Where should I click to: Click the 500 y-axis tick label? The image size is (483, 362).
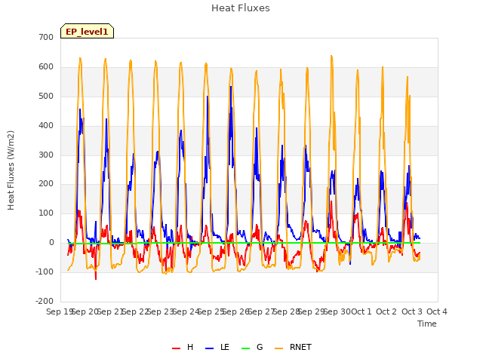click(x=46, y=96)
